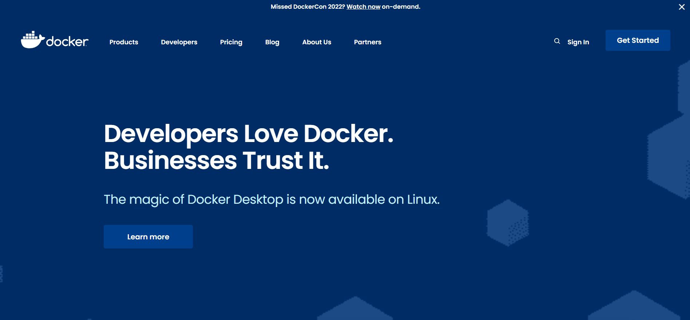Dismiss the DockerCon banner with X
The height and width of the screenshot is (320, 690).
click(x=682, y=7)
